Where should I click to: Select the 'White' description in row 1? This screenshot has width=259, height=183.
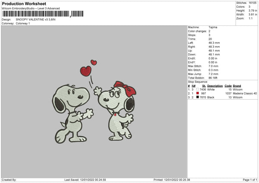point(211,89)
